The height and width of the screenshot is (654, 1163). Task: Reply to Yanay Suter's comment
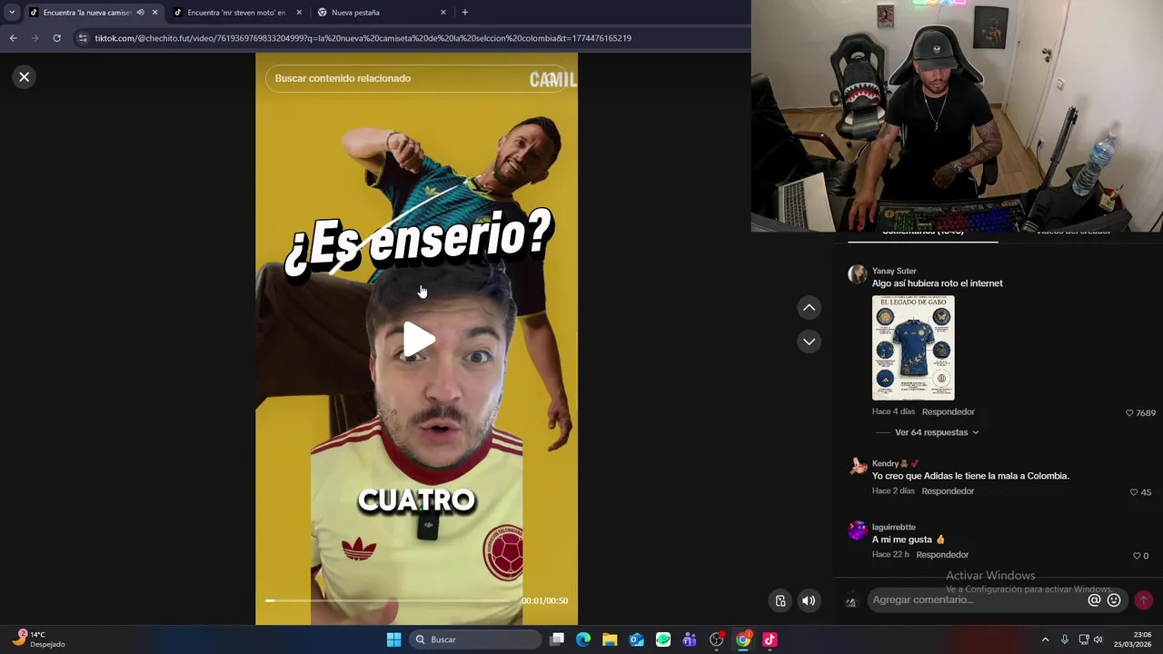tap(948, 411)
